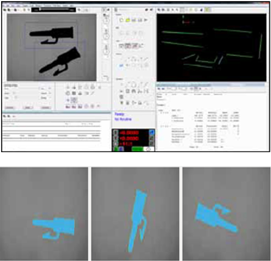
Task: Click the magnifier icon right of the light slider
Action: pyautogui.click(x=79, y=10)
